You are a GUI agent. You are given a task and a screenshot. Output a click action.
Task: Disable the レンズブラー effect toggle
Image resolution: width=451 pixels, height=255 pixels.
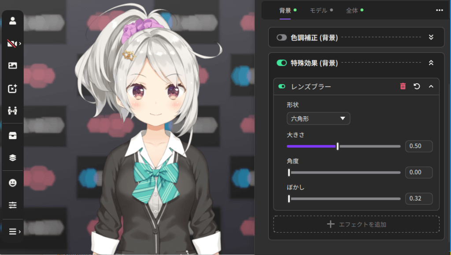coord(282,87)
